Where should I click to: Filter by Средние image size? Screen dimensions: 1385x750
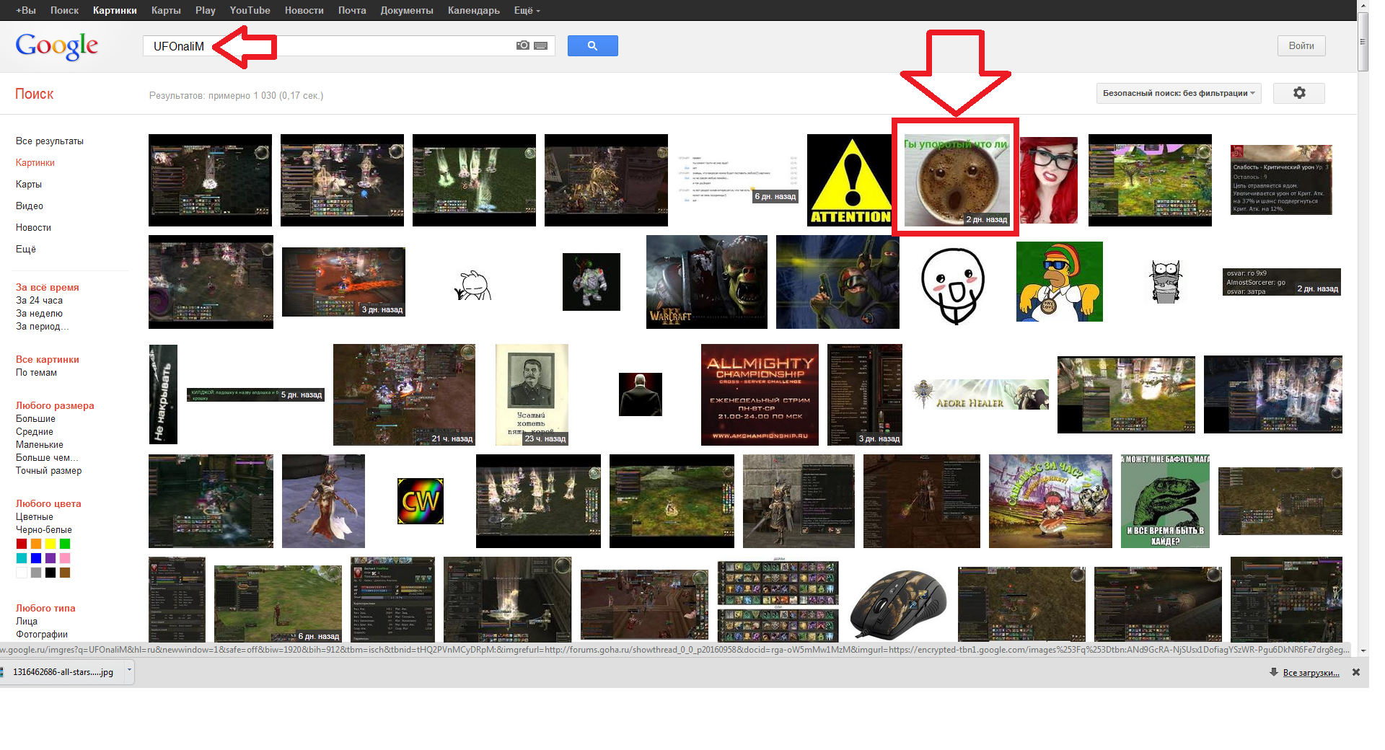tap(35, 432)
